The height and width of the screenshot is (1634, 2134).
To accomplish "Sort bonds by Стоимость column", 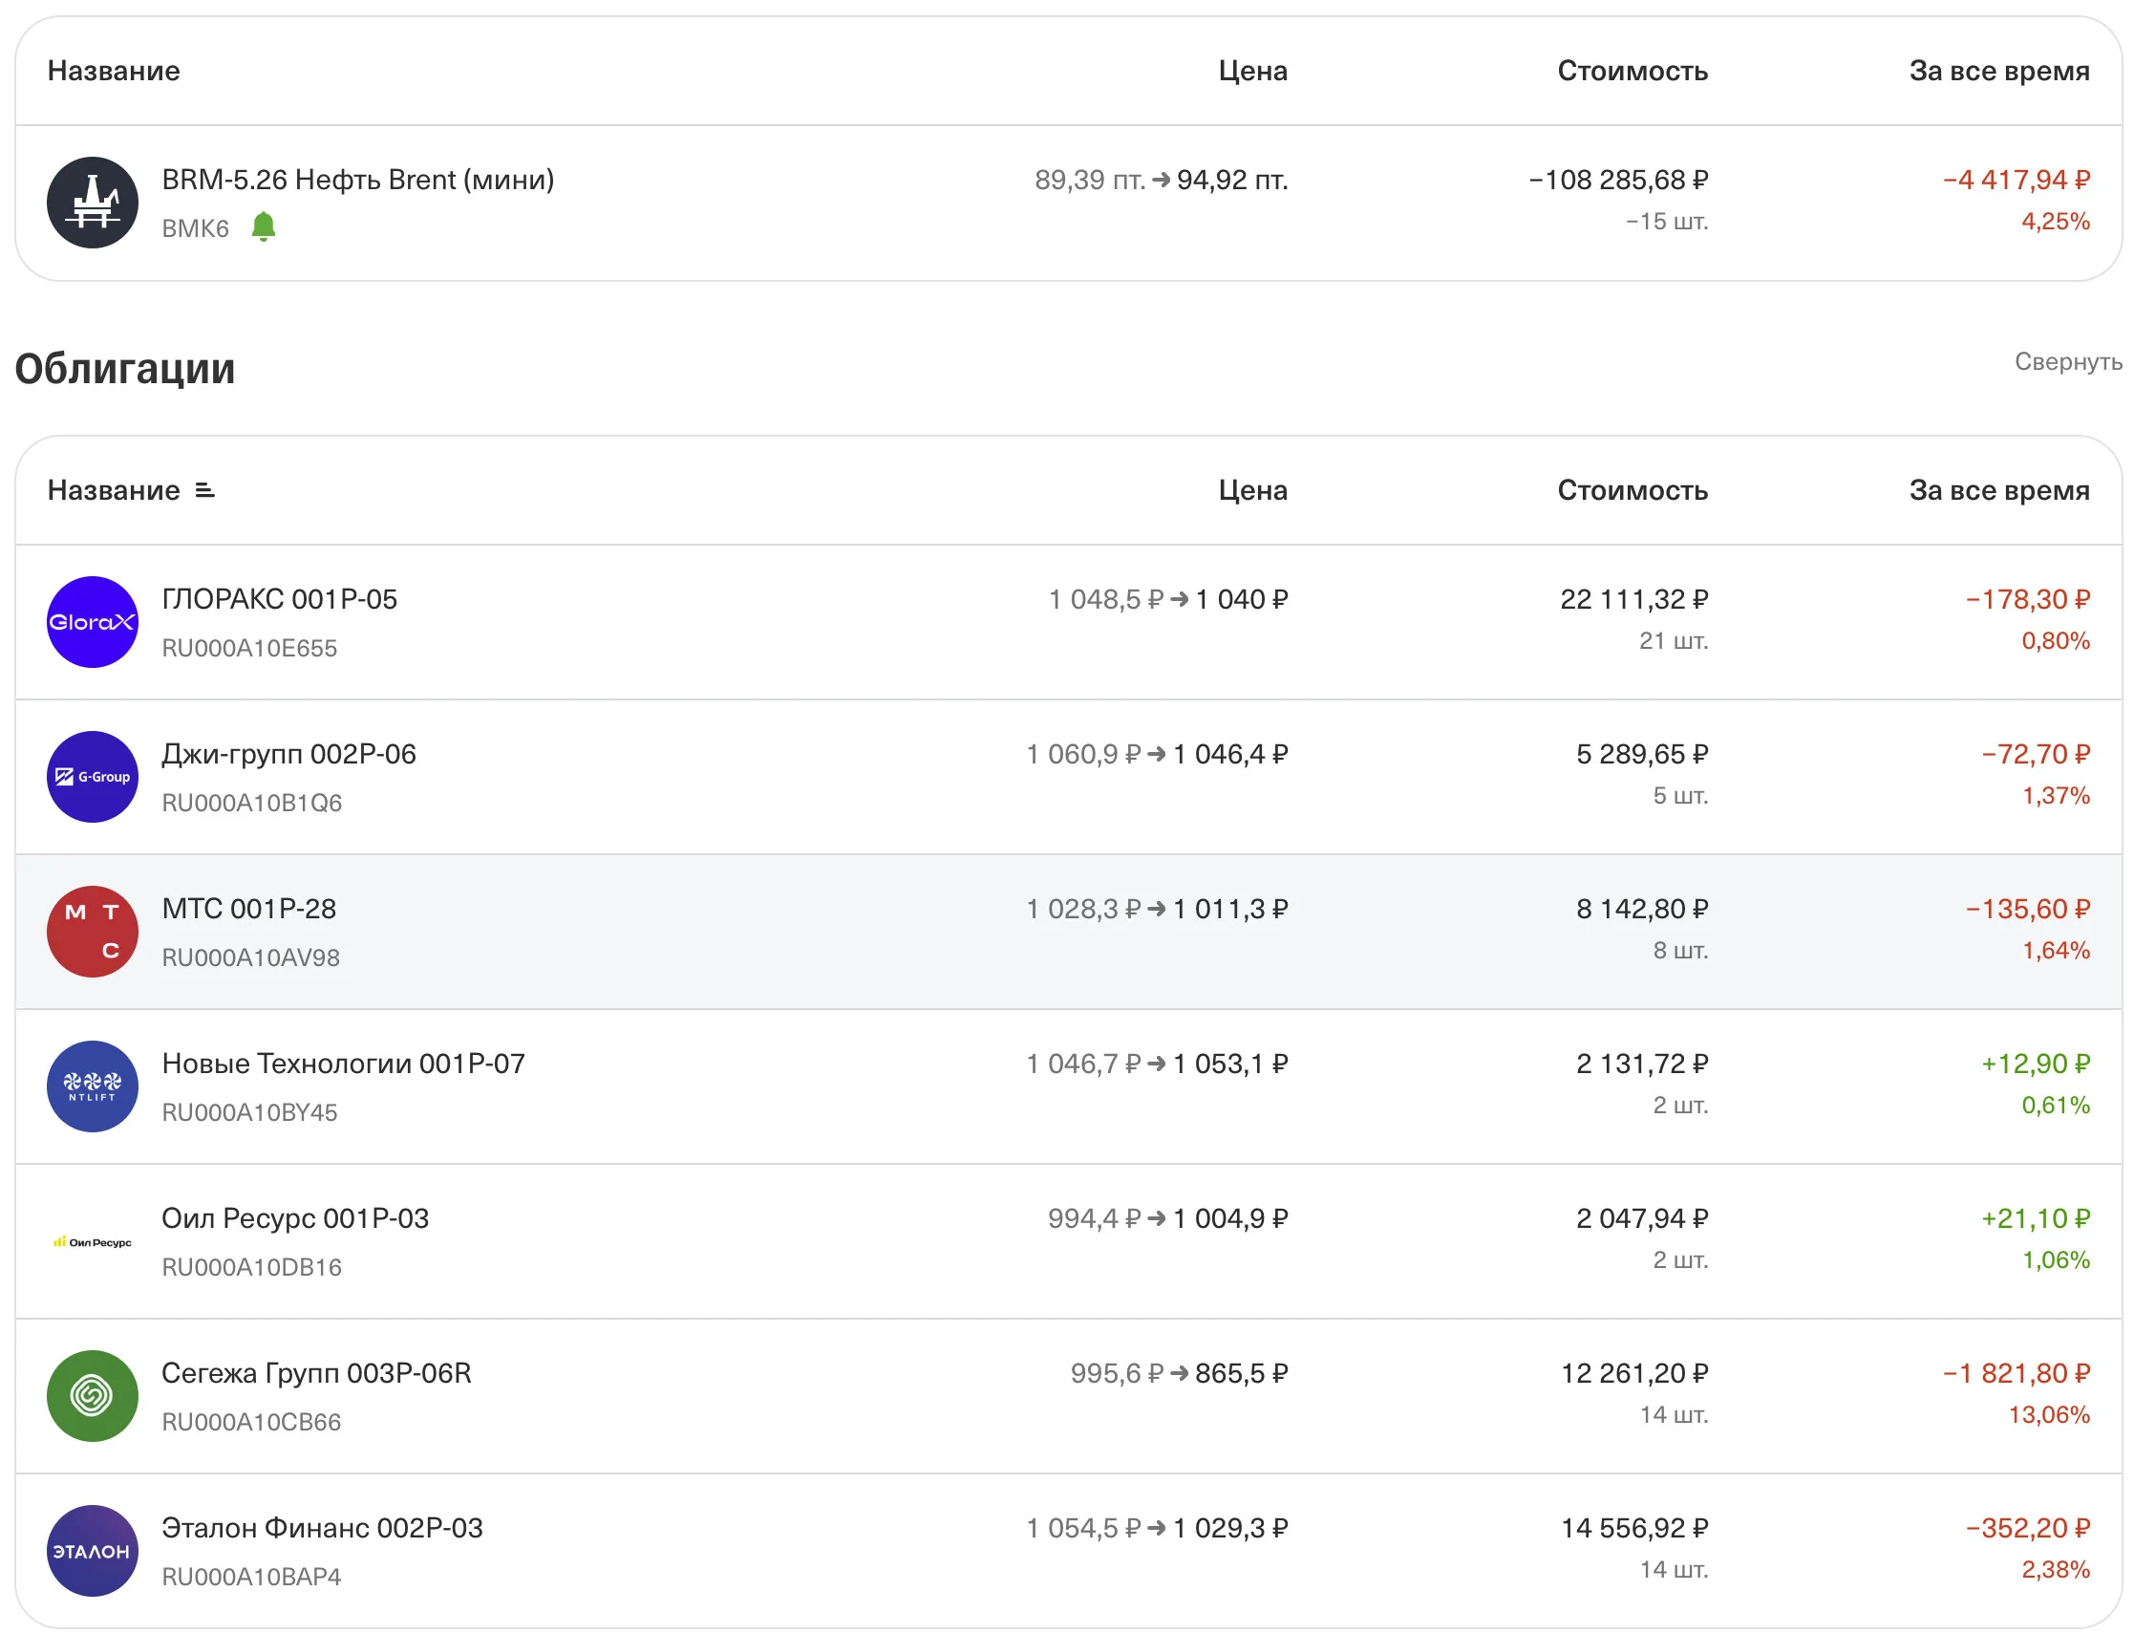I will 1633,490.
